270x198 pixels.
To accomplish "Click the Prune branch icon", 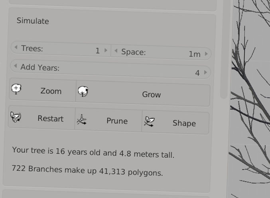I will coord(82,120).
